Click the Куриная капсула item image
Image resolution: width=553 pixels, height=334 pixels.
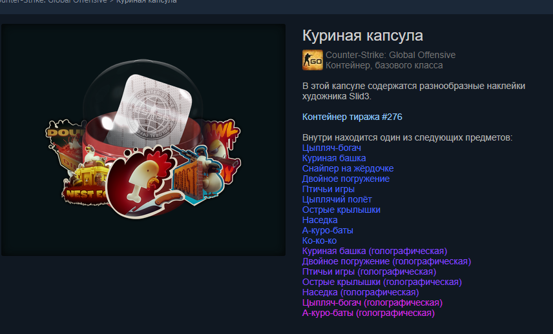pos(143,140)
